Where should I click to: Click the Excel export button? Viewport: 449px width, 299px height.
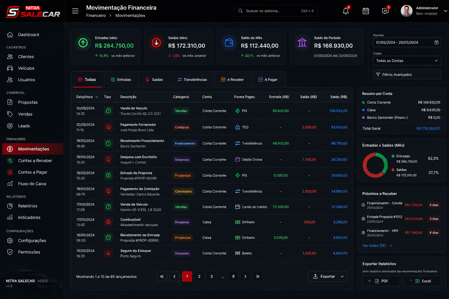click(x=422, y=281)
